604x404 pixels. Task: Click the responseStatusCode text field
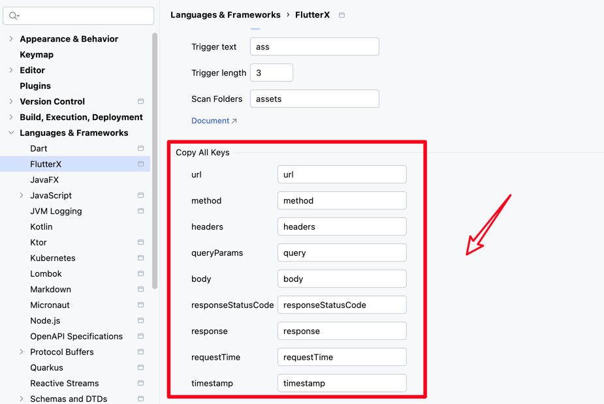342,305
